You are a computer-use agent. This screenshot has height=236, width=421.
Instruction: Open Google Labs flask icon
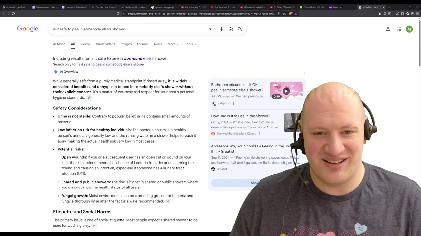pyautogui.click(x=388, y=29)
